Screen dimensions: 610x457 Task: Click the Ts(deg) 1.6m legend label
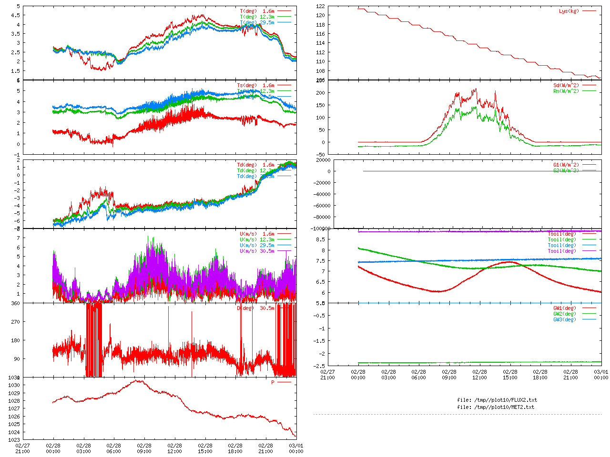(x=255, y=86)
